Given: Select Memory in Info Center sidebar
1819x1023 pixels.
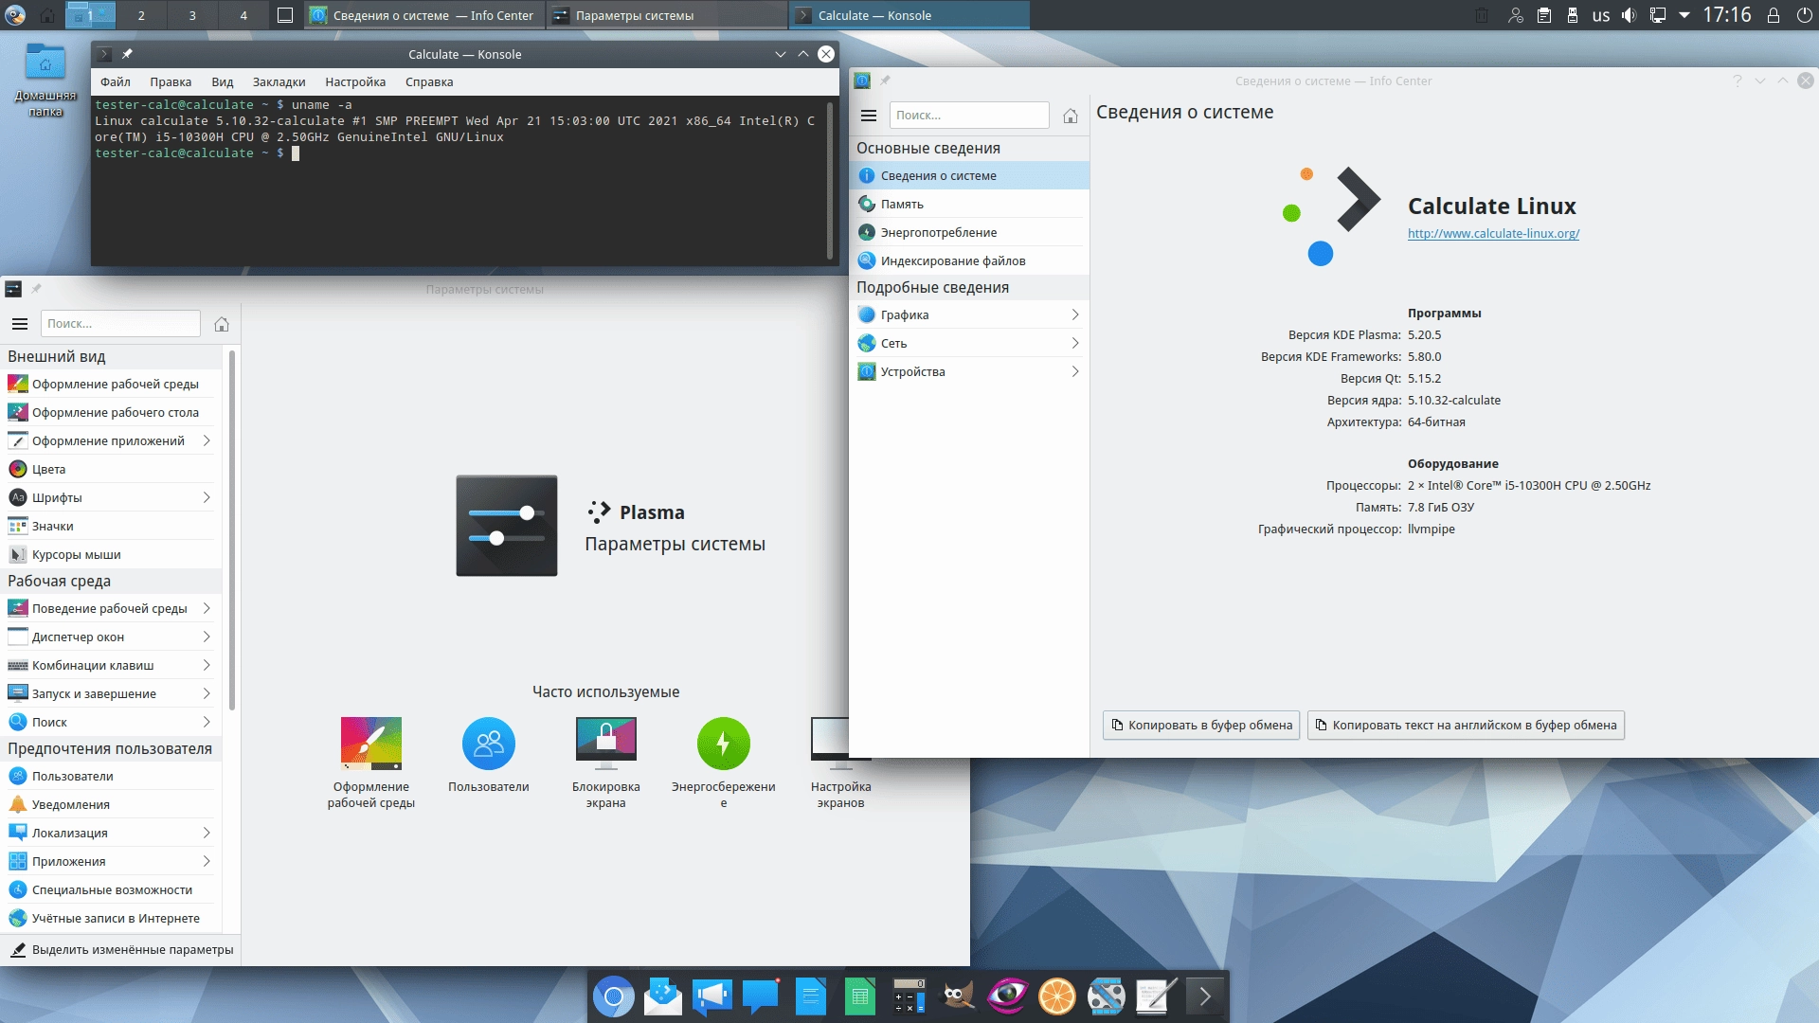Looking at the screenshot, I should [969, 204].
